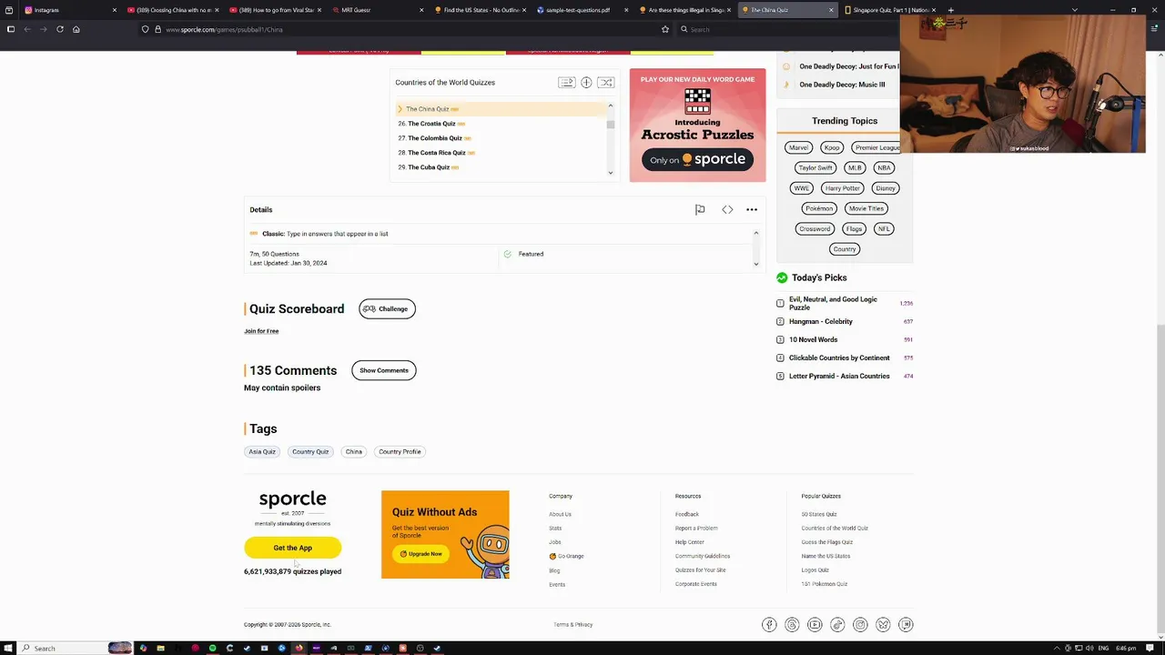The width and height of the screenshot is (1165, 655).
Task: Collapse the Details section with up chevron
Action: tap(755, 234)
